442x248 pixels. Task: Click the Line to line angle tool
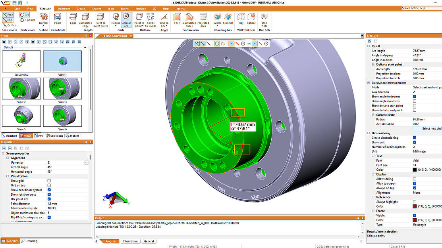164,20
